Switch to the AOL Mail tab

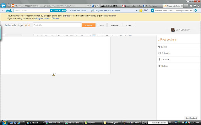[110, 6]
